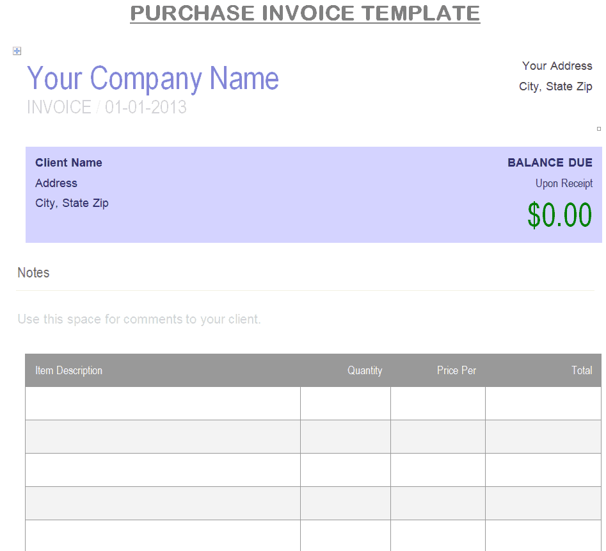The width and height of the screenshot is (606, 551).
Task: Click the PURCHASE INVOICE TEMPLATE title
Action: [305, 13]
